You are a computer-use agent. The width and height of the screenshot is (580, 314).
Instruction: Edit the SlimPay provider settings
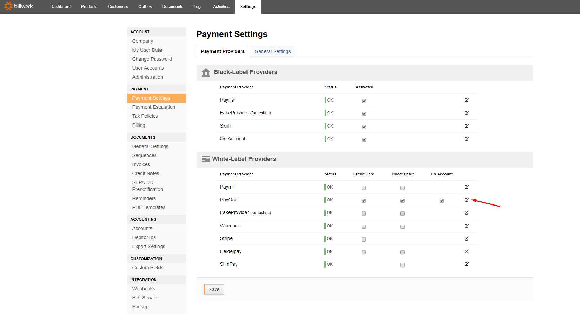467,264
